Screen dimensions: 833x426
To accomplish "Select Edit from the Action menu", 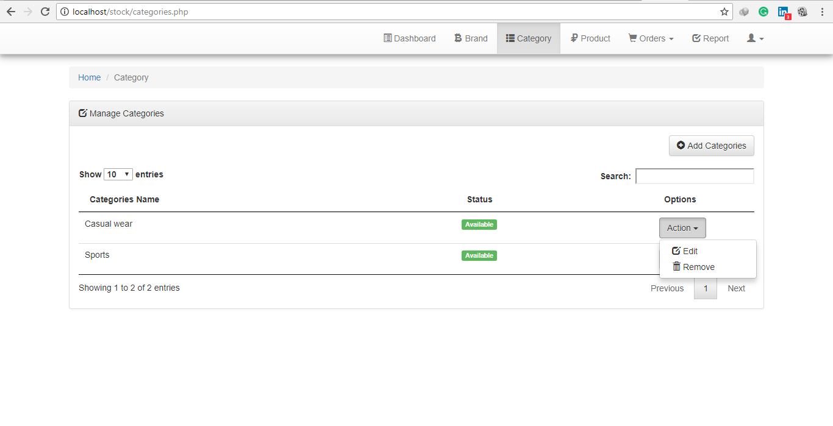I will pos(690,250).
